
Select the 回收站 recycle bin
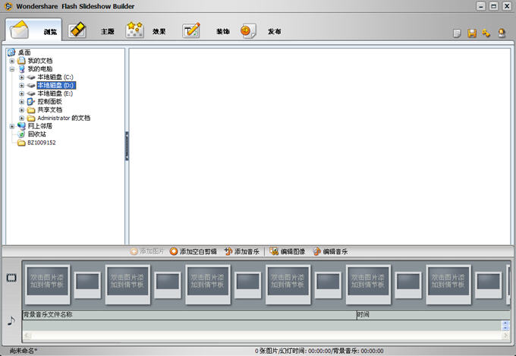point(37,134)
